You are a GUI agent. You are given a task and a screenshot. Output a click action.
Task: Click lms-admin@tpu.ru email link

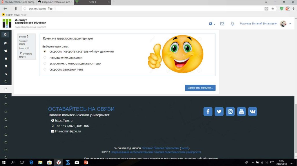pos(68,131)
